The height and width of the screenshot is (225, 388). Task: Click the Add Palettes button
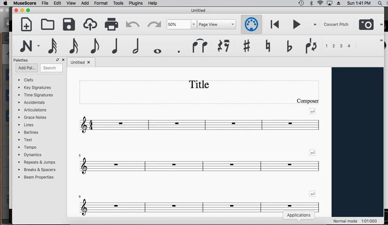27,68
